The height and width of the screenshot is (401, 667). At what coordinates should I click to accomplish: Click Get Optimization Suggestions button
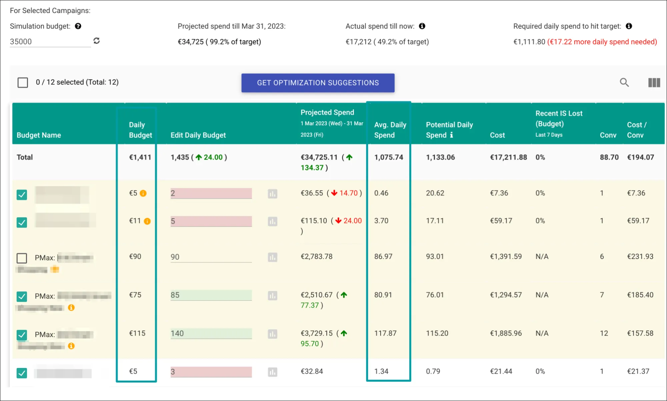[318, 83]
